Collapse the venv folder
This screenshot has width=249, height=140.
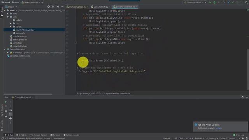tap(8, 17)
